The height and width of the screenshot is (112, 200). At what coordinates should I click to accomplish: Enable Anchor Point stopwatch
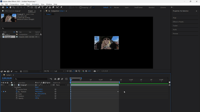pyautogui.click(x=17, y=89)
